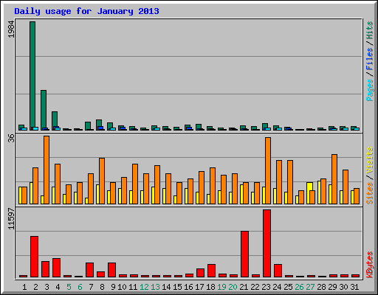
Task: Select the red KBytes bar for day 24
Action: pos(278,271)
